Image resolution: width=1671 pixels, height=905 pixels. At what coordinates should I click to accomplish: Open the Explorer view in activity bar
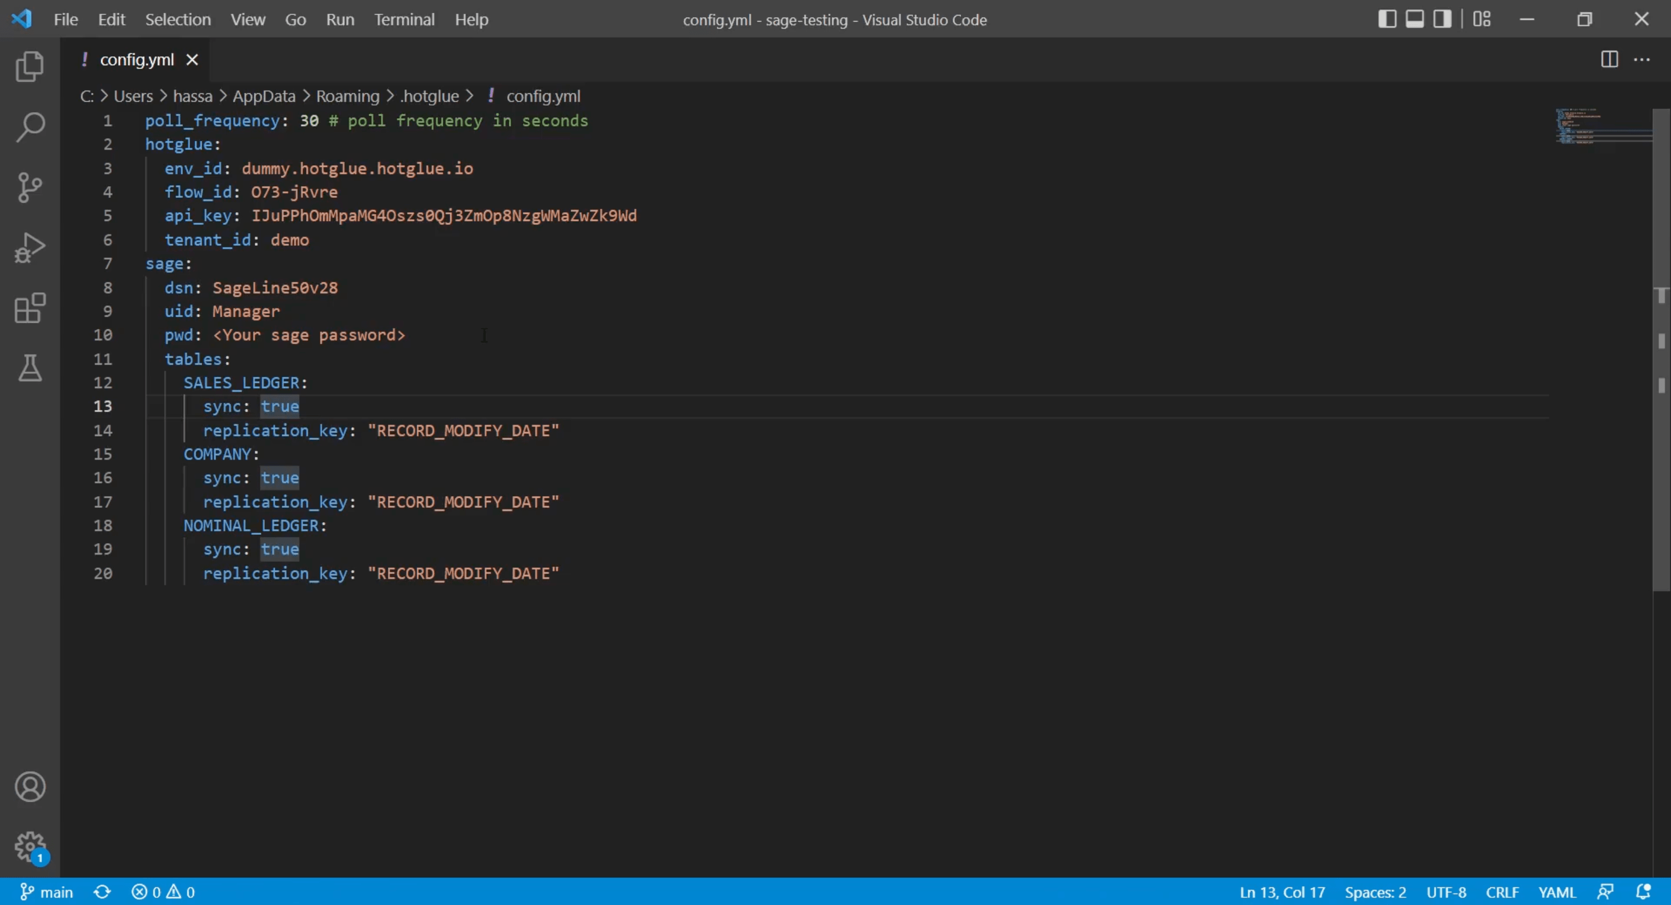pyautogui.click(x=30, y=66)
